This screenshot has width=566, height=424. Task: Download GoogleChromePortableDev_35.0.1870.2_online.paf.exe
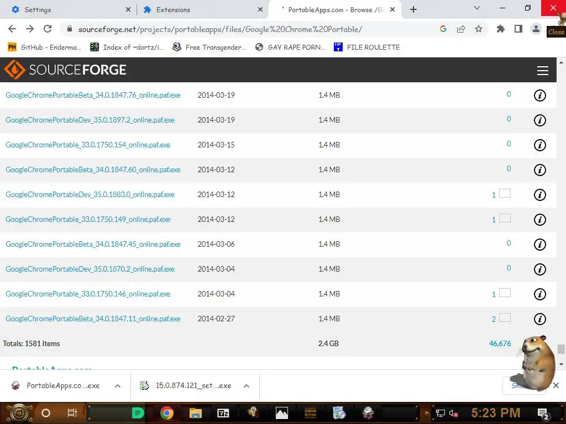click(x=90, y=269)
